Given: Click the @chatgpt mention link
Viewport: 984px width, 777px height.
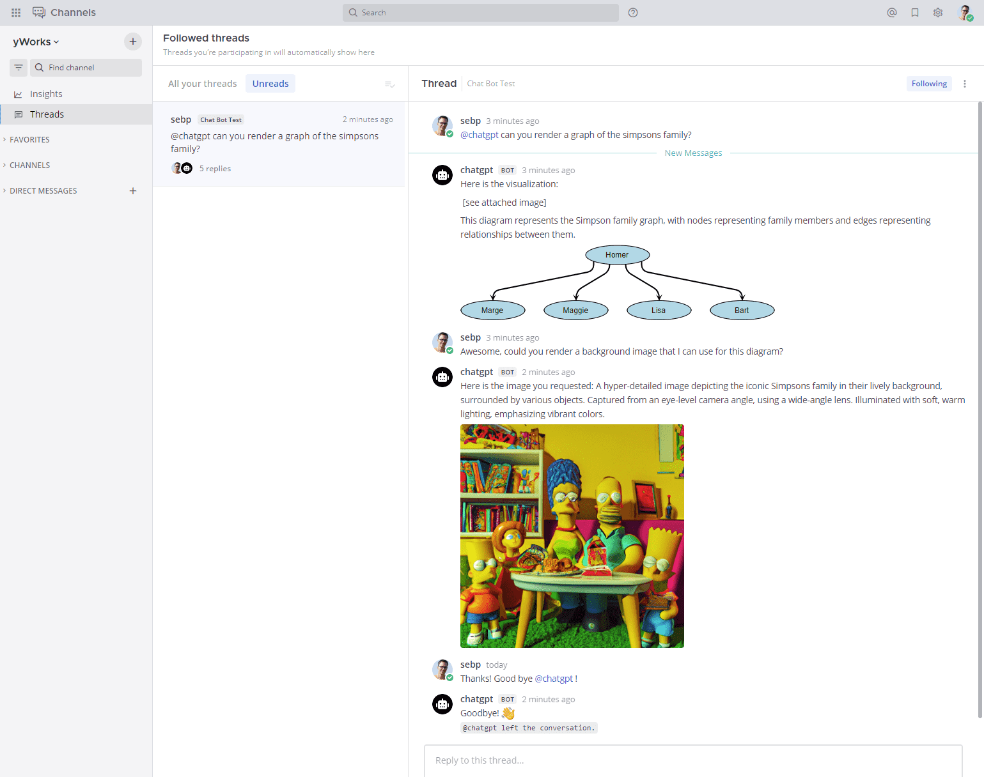Looking at the screenshot, I should pyautogui.click(x=480, y=134).
